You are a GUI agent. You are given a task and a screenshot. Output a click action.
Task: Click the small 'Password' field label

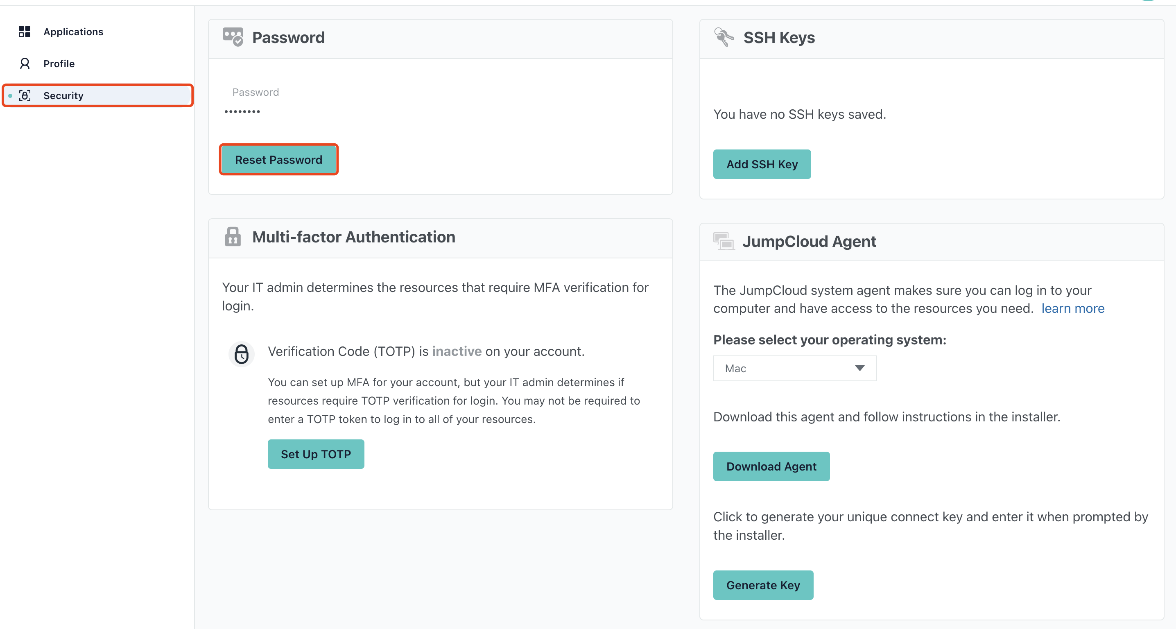(256, 92)
